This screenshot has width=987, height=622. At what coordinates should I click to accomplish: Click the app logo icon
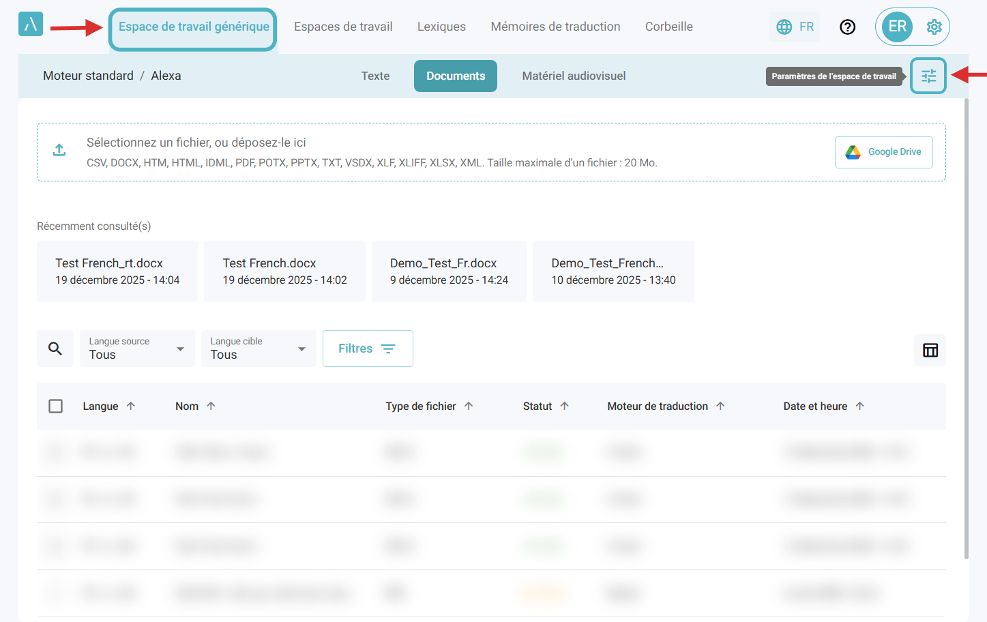[x=31, y=25]
